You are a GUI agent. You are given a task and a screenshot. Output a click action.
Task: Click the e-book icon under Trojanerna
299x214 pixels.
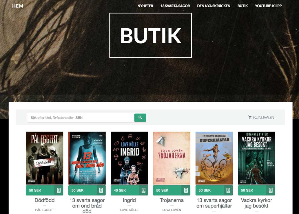tap(186, 190)
